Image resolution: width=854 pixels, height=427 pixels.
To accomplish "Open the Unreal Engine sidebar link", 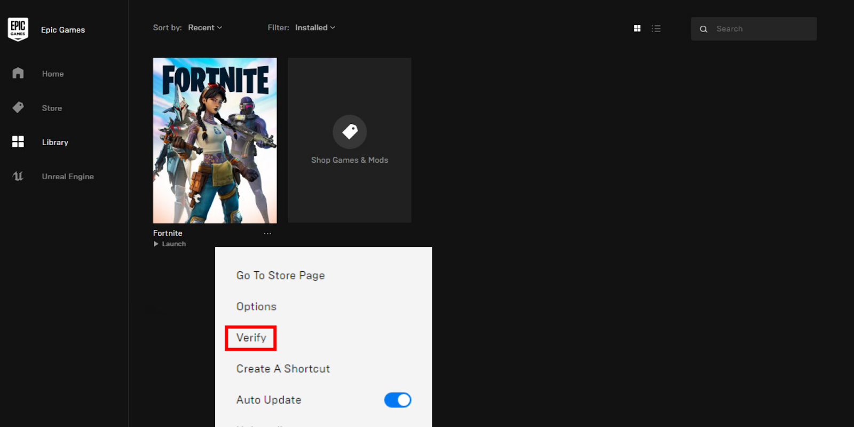I will pyautogui.click(x=68, y=176).
